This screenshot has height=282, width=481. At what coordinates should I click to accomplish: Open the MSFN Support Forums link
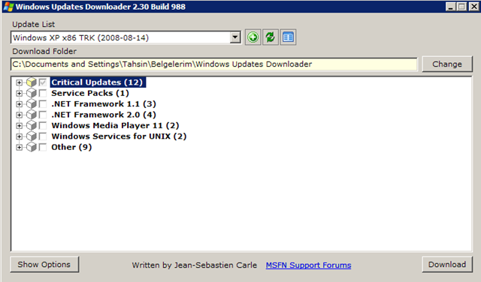(308, 265)
